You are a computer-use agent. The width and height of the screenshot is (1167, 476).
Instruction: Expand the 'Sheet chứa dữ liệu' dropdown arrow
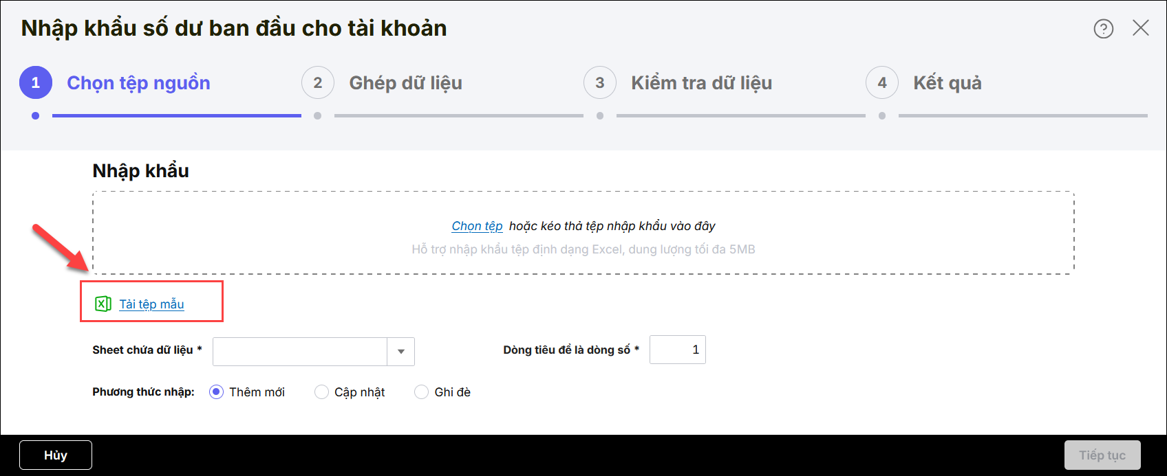click(400, 352)
